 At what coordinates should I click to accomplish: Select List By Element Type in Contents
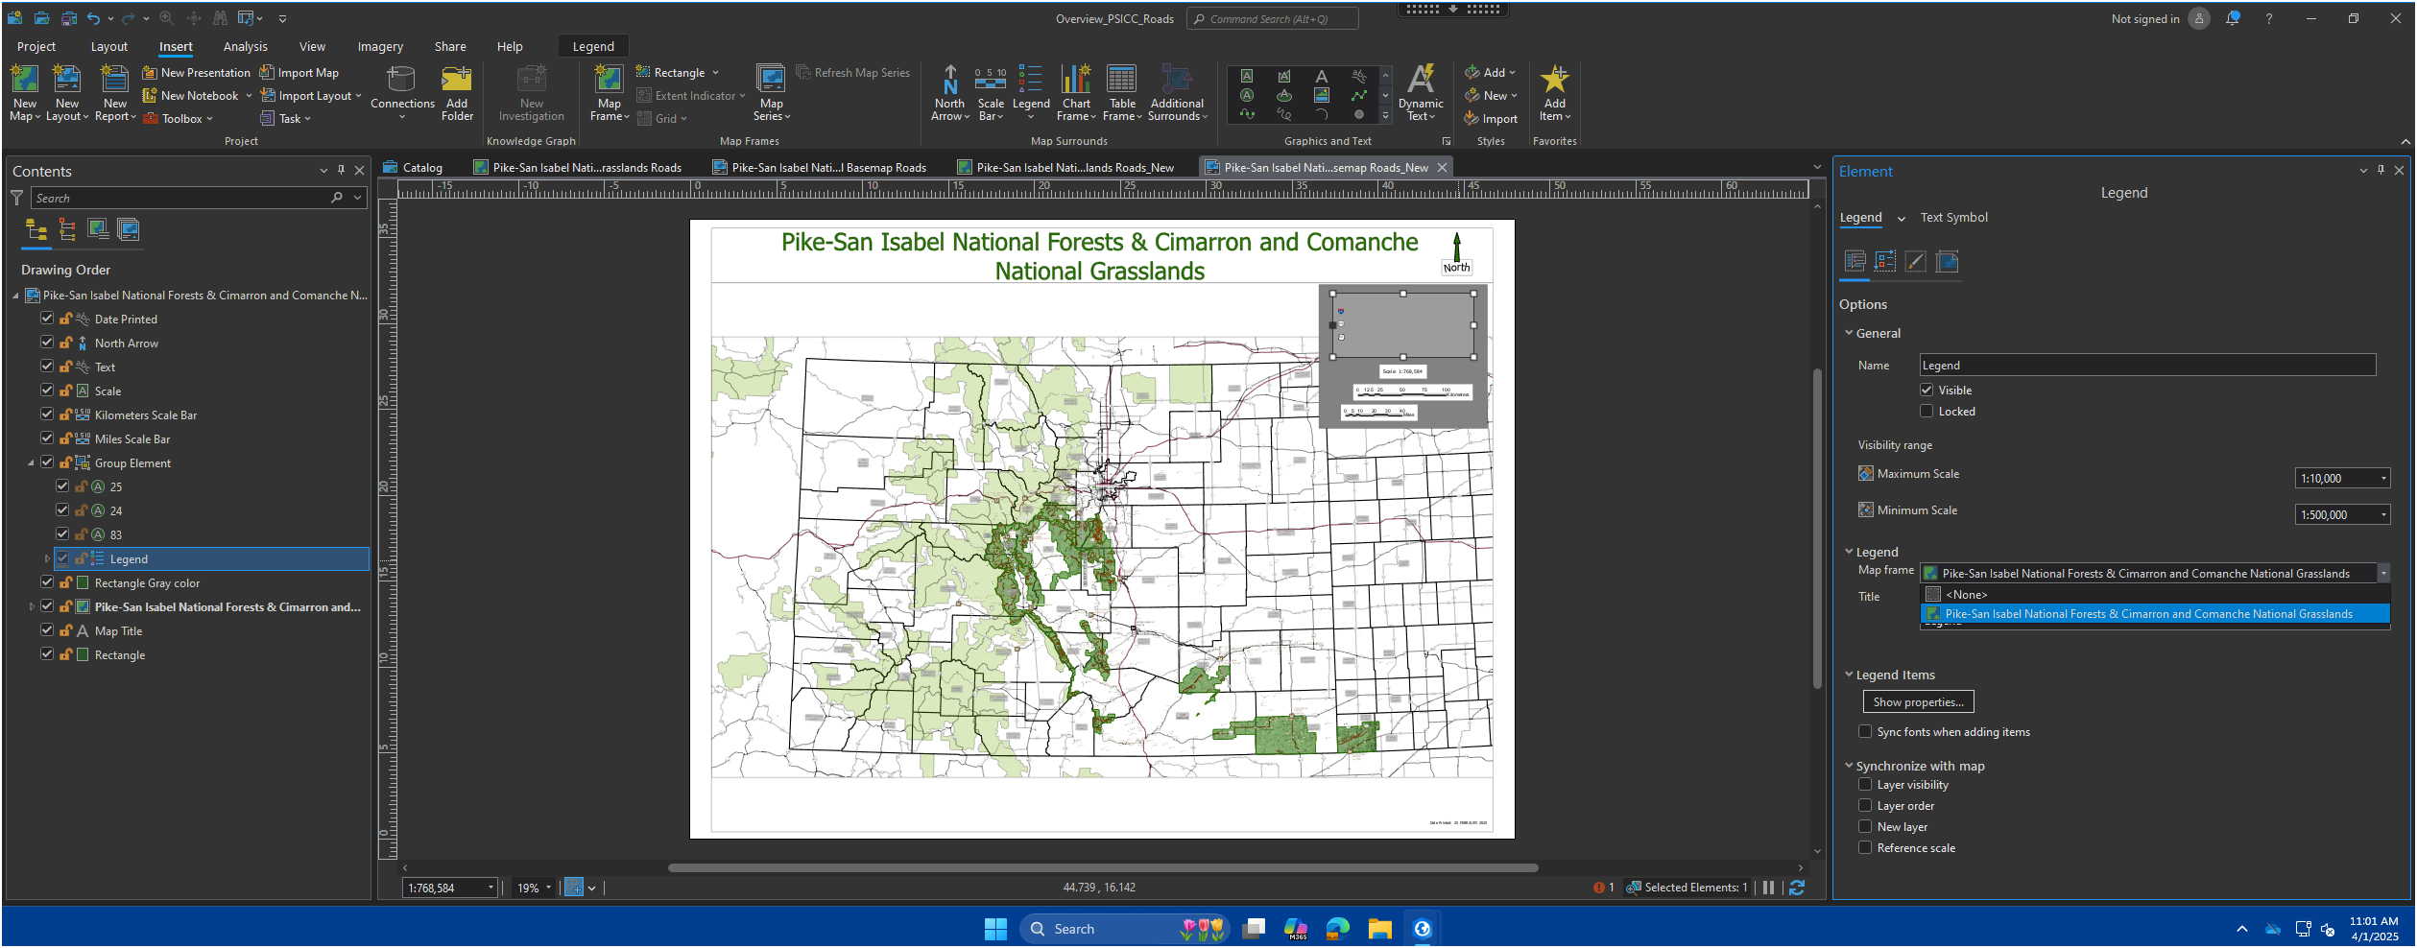[x=67, y=229]
